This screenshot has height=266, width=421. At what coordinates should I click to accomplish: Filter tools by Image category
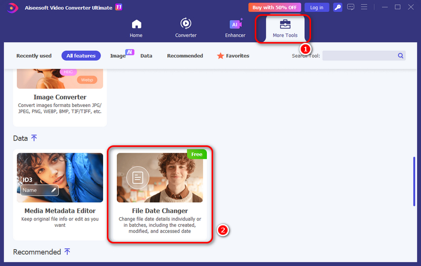pyautogui.click(x=118, y=56)
